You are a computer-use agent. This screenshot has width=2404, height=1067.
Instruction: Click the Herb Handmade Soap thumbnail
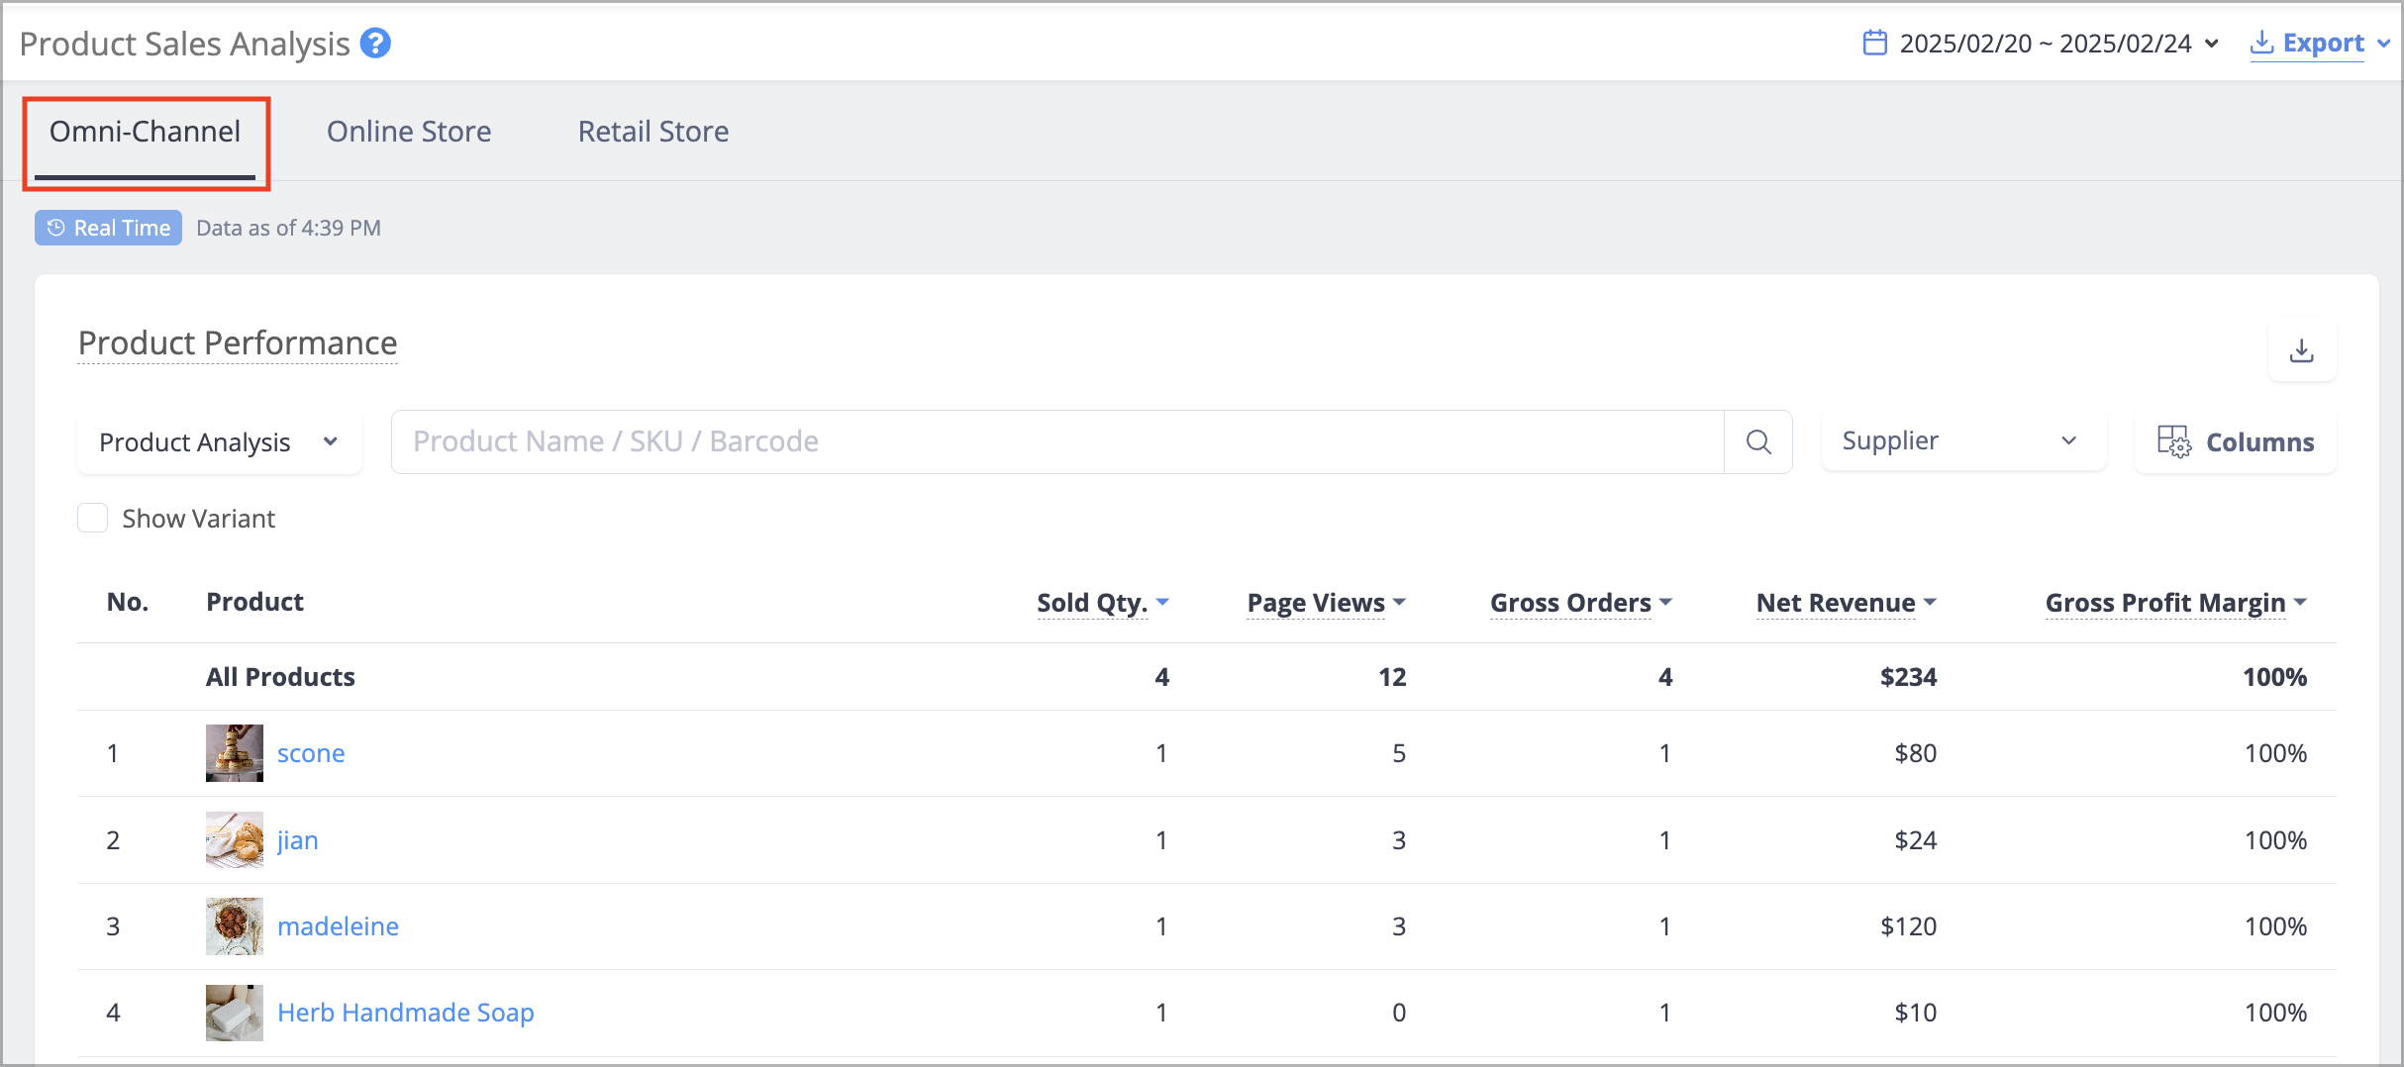(235, 1013)
